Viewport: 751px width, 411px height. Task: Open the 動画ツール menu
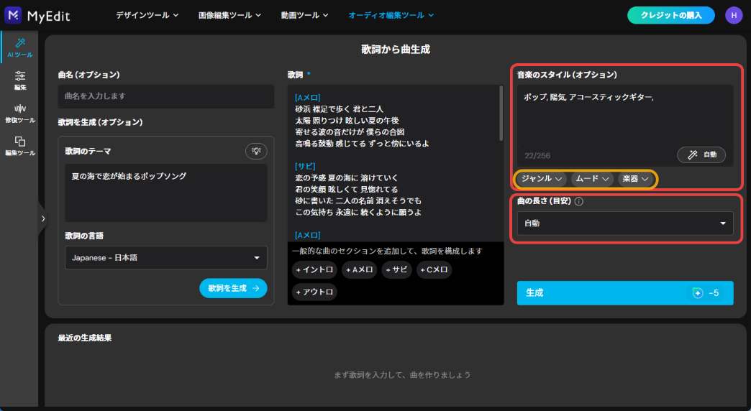[x=304, y=15]
